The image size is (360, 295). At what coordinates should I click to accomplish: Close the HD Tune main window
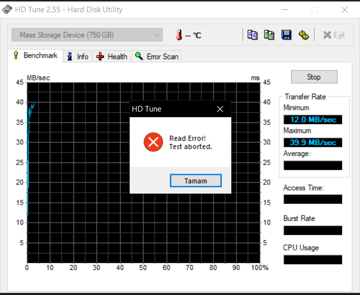(345, 10)
